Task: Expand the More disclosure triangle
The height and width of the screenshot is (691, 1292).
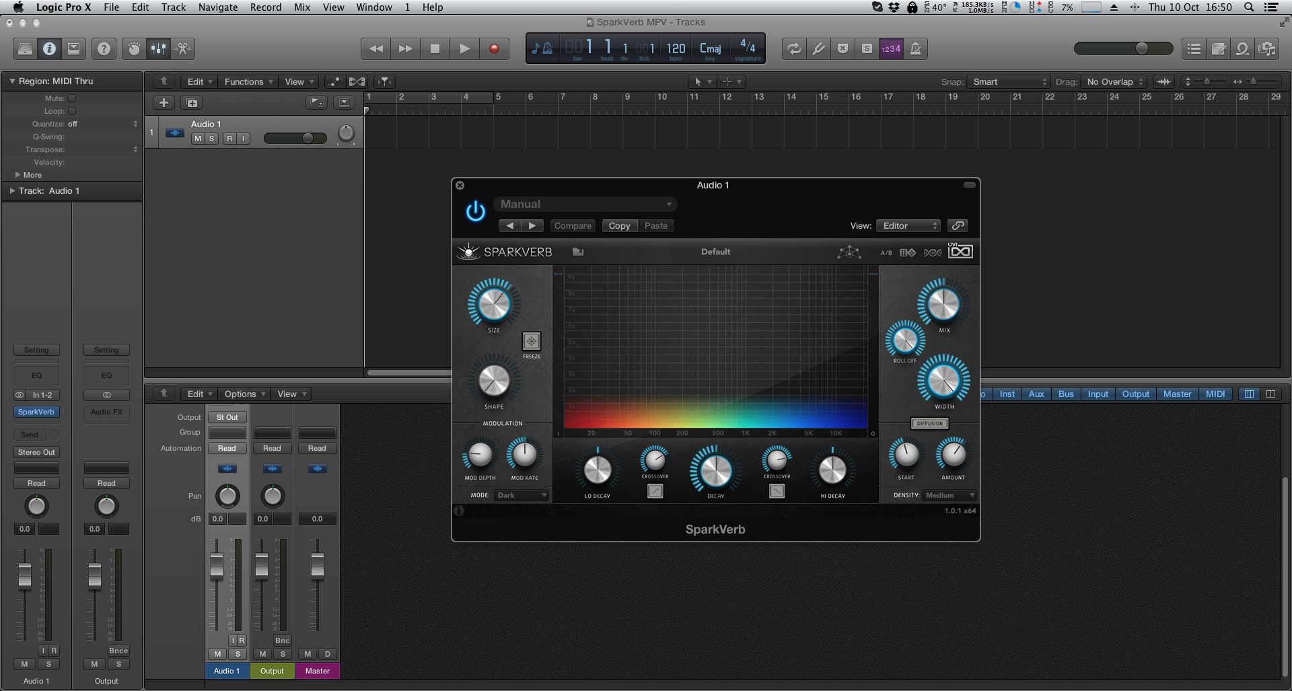Action: click(17, 175)
